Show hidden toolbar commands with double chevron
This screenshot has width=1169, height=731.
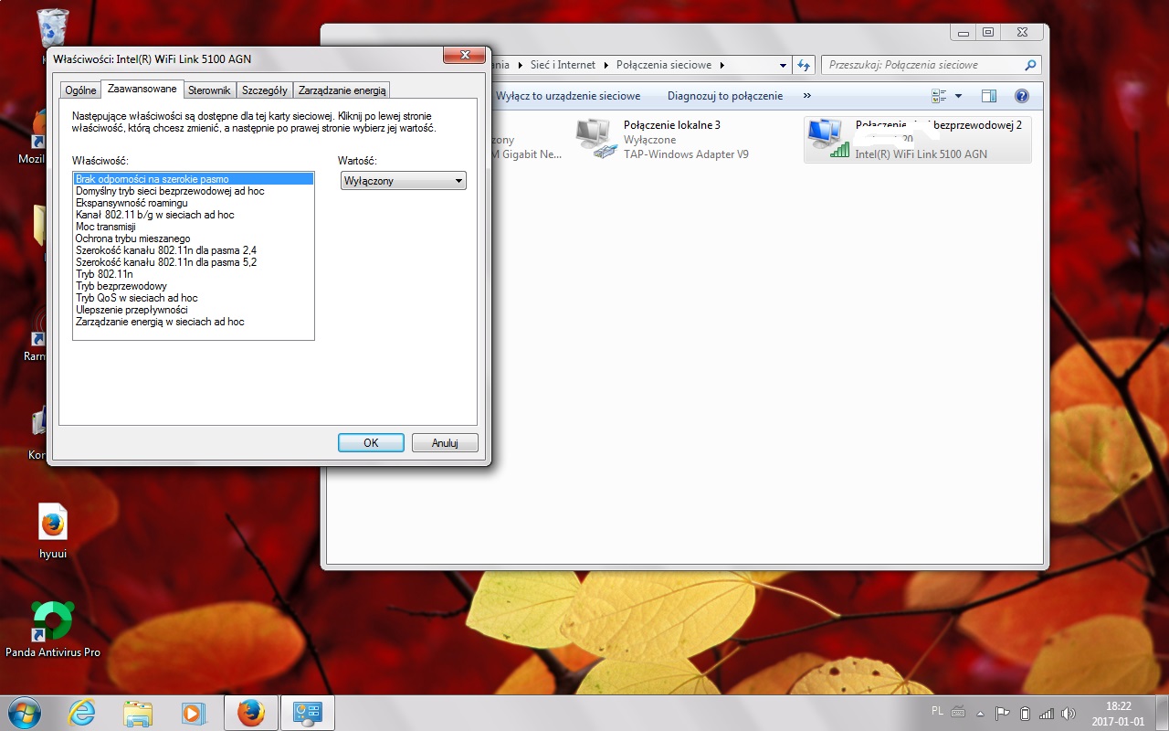click(x=807, y=96)
